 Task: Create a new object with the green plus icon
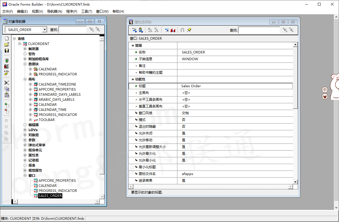click(x=6, y=104)
